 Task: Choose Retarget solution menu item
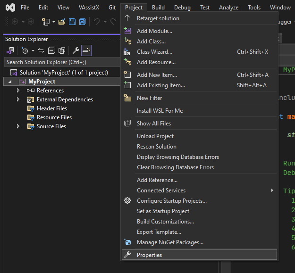click(200, 18)
